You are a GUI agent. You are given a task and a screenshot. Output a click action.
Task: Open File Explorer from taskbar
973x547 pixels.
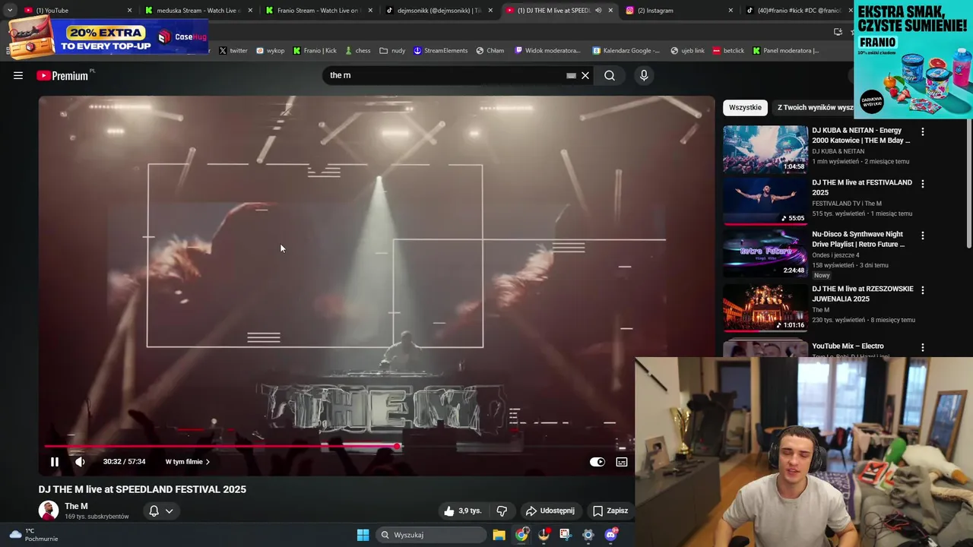[499, 535]
